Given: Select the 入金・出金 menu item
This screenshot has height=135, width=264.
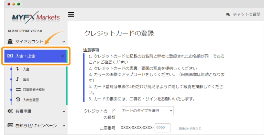Looking at the screenshot, I should coord(36,56).
